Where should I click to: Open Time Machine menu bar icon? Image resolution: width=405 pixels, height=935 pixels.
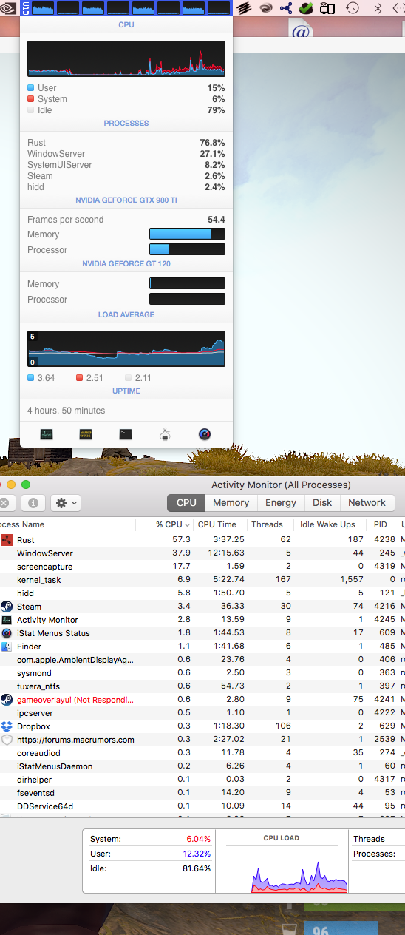[x=353, y=8]
